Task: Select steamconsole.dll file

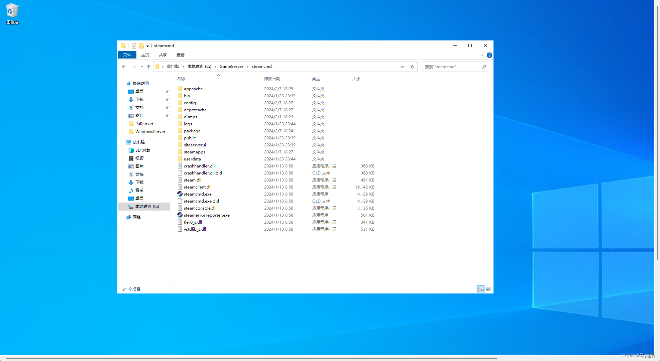Action: pyautogui.click(x=200, y=208)
